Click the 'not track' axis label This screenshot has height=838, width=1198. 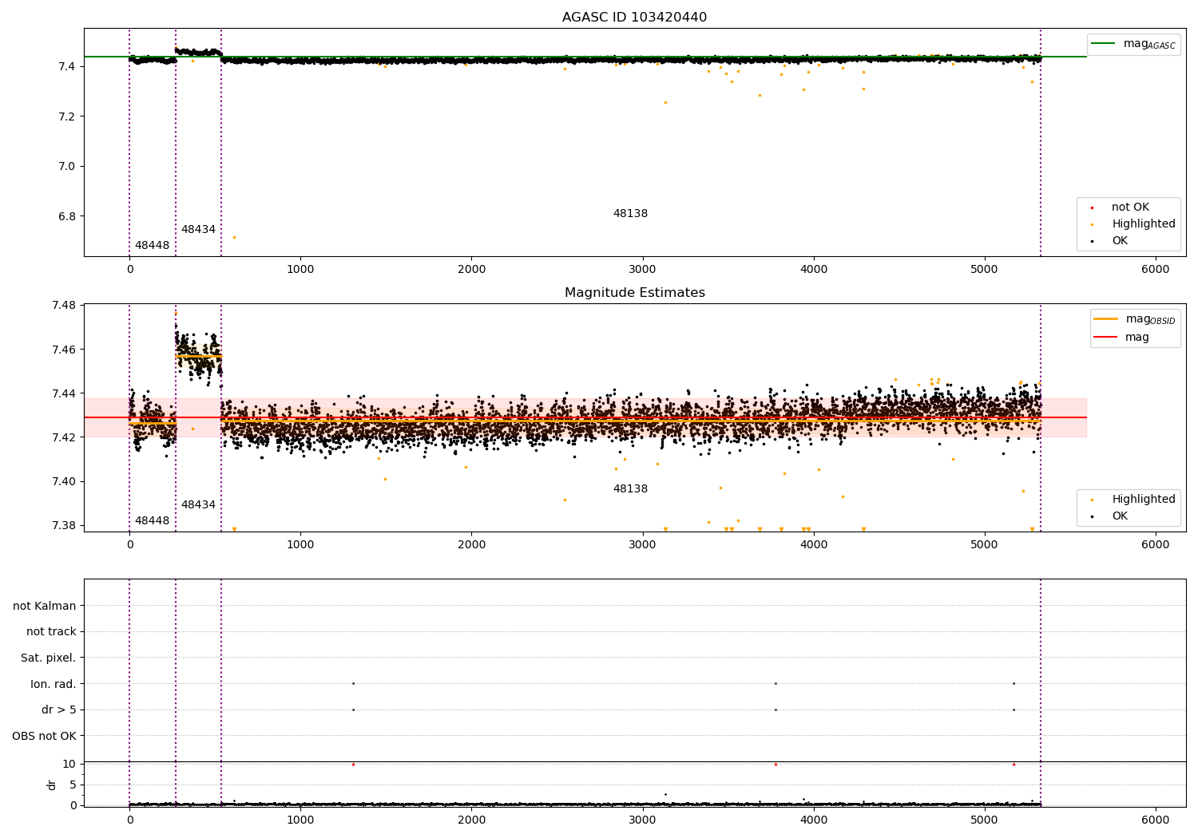point(51,632)
